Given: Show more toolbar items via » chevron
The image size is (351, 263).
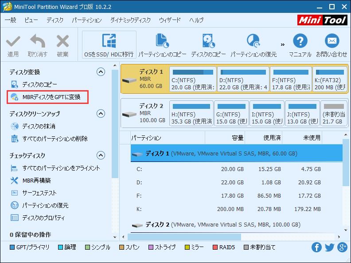Looking at the screenshot, I should click(282, 44).
